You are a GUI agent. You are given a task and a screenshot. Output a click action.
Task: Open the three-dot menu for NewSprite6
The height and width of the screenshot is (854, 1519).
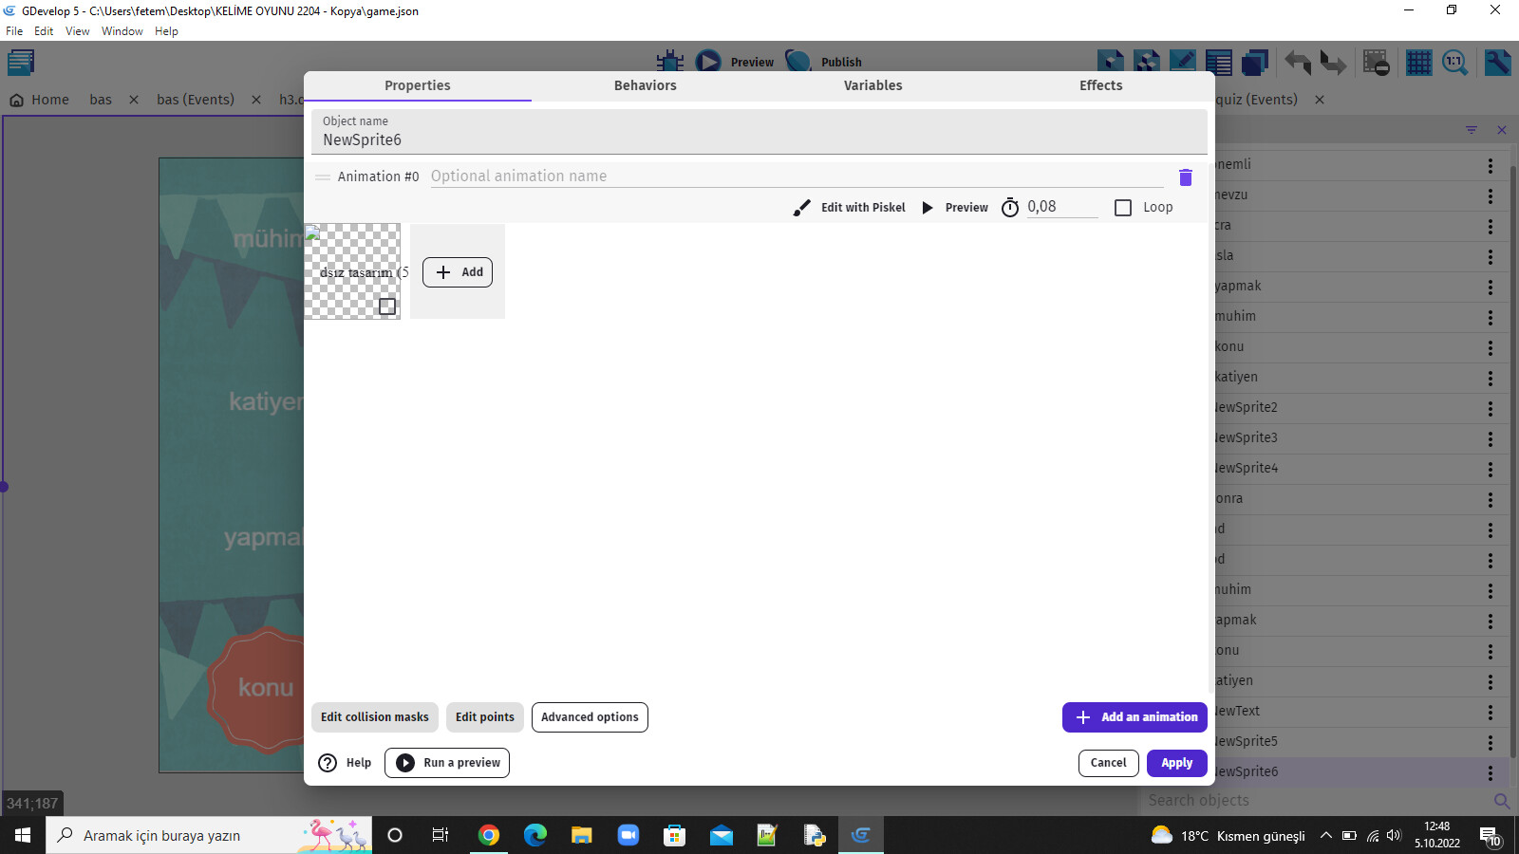(x=1489, y=771)
